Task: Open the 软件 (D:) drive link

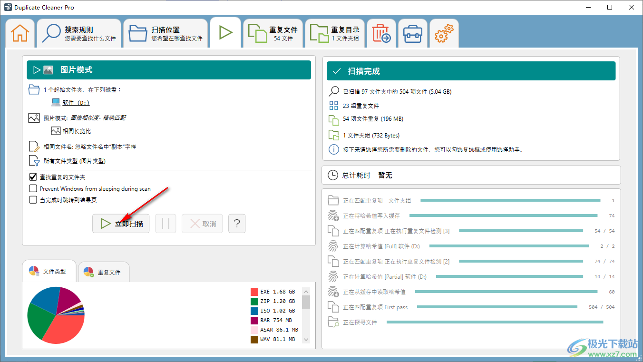Action: click(76, 102)
